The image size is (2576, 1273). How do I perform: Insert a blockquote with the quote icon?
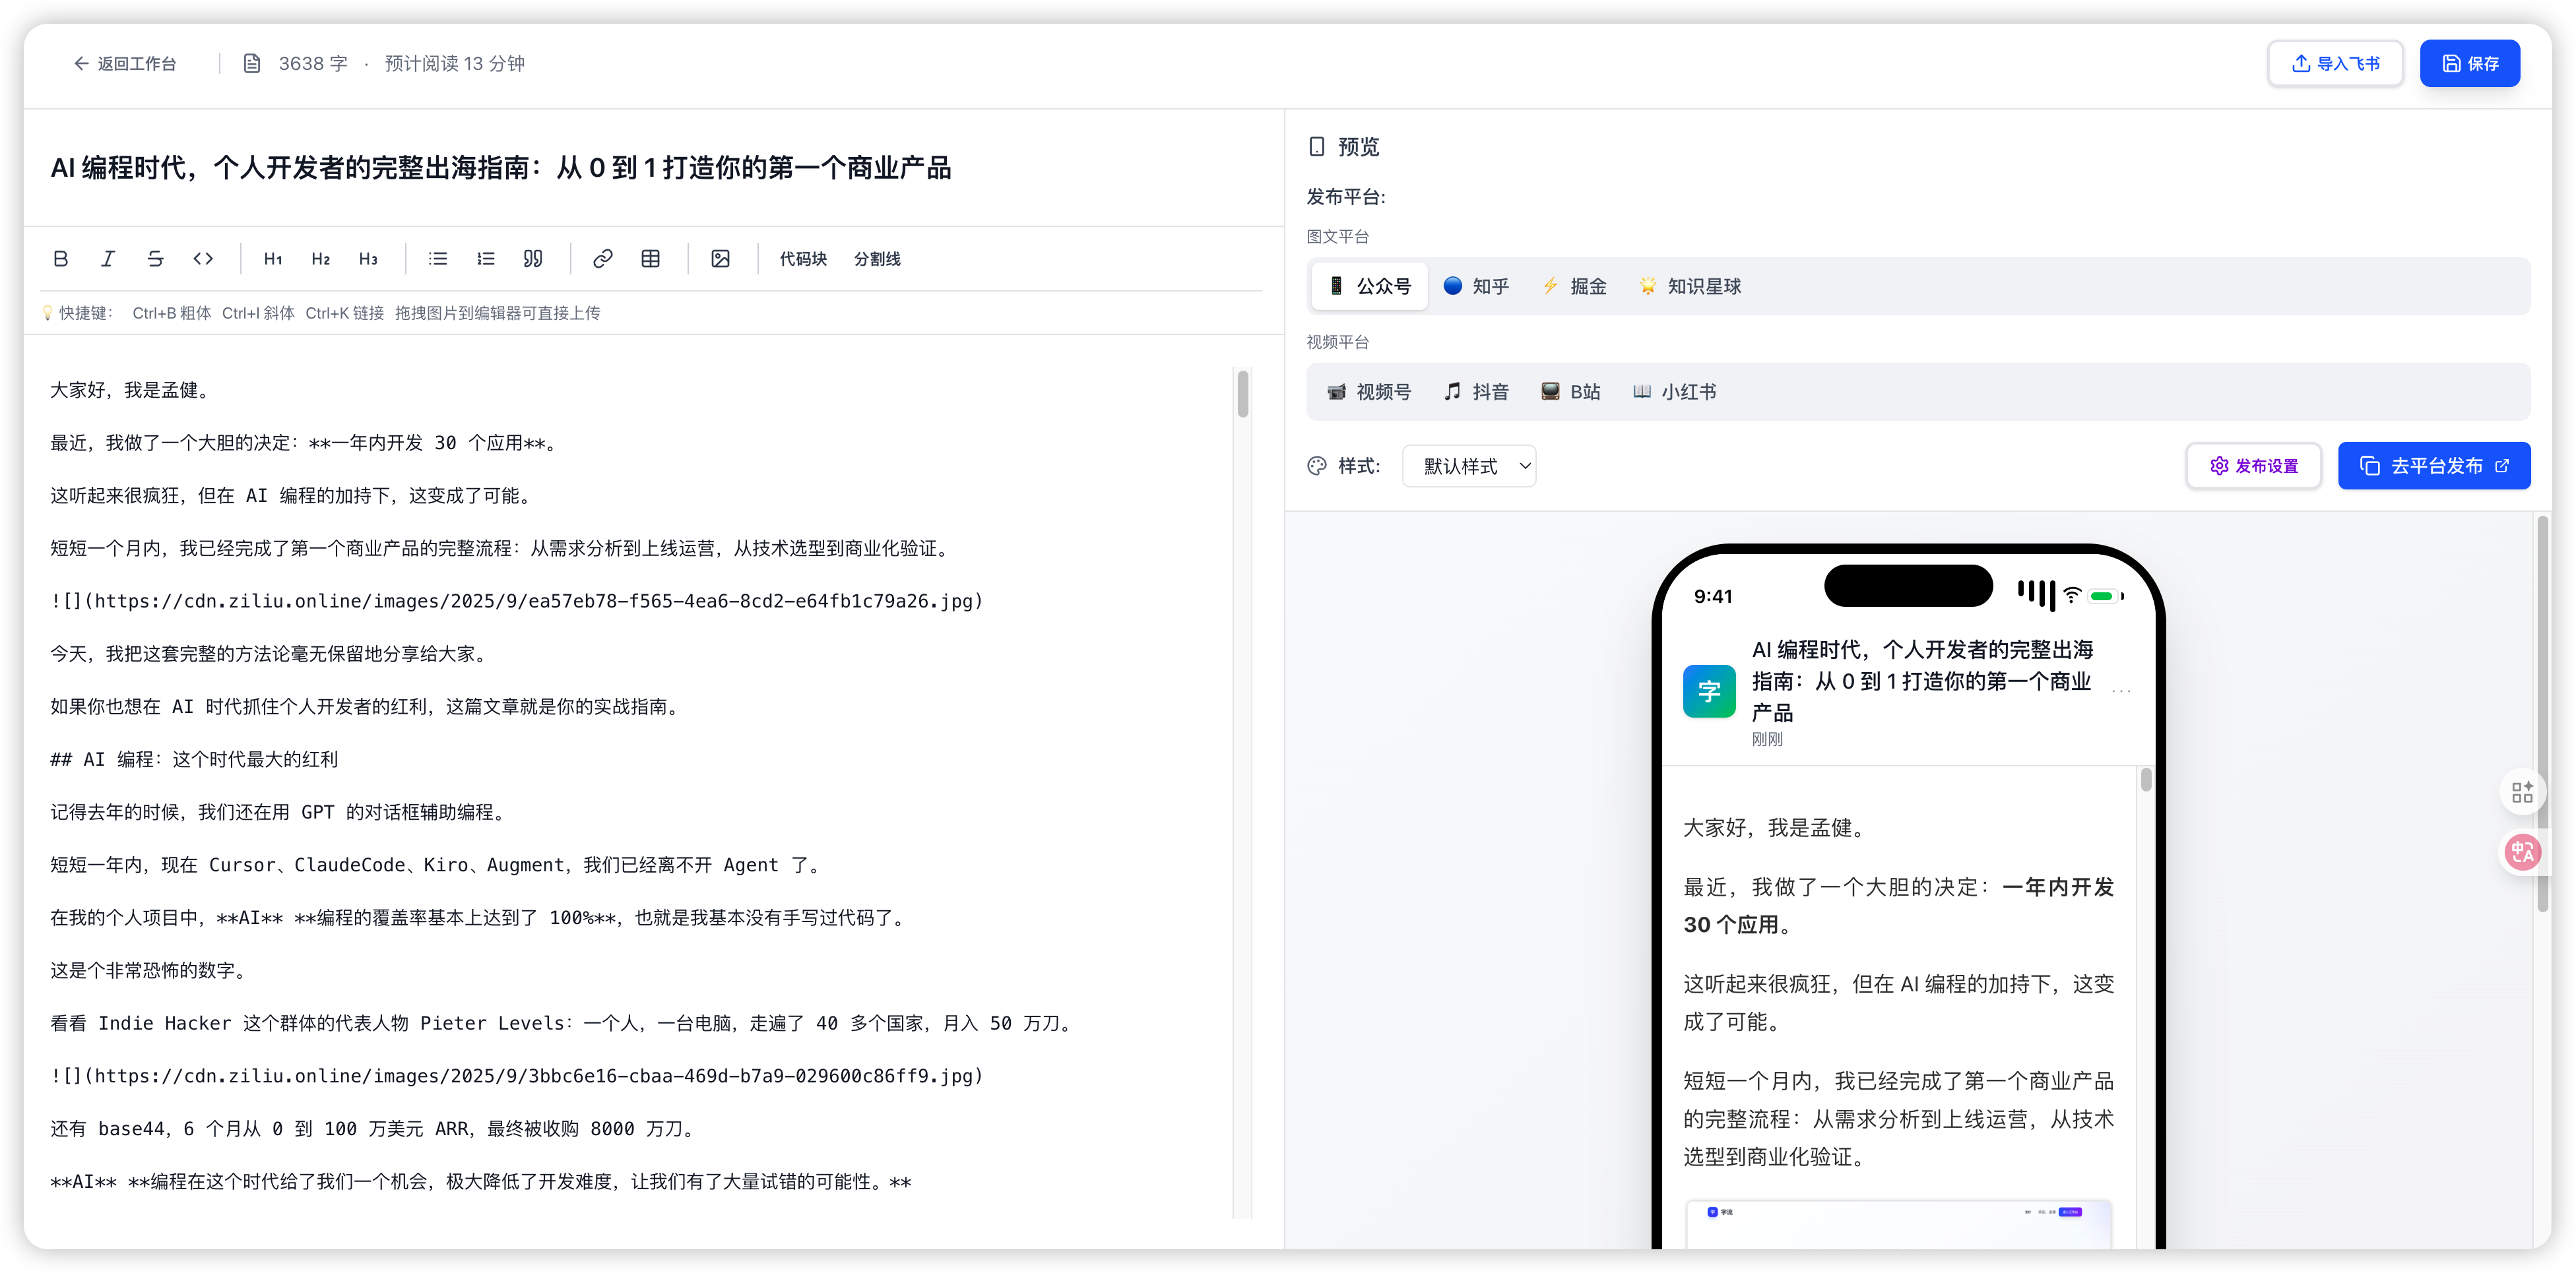(x=533, y=258)
